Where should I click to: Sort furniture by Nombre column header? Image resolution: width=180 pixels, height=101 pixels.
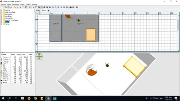[5, 55]
